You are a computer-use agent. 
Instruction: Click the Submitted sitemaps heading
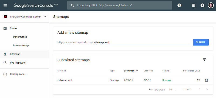[73, 60]
